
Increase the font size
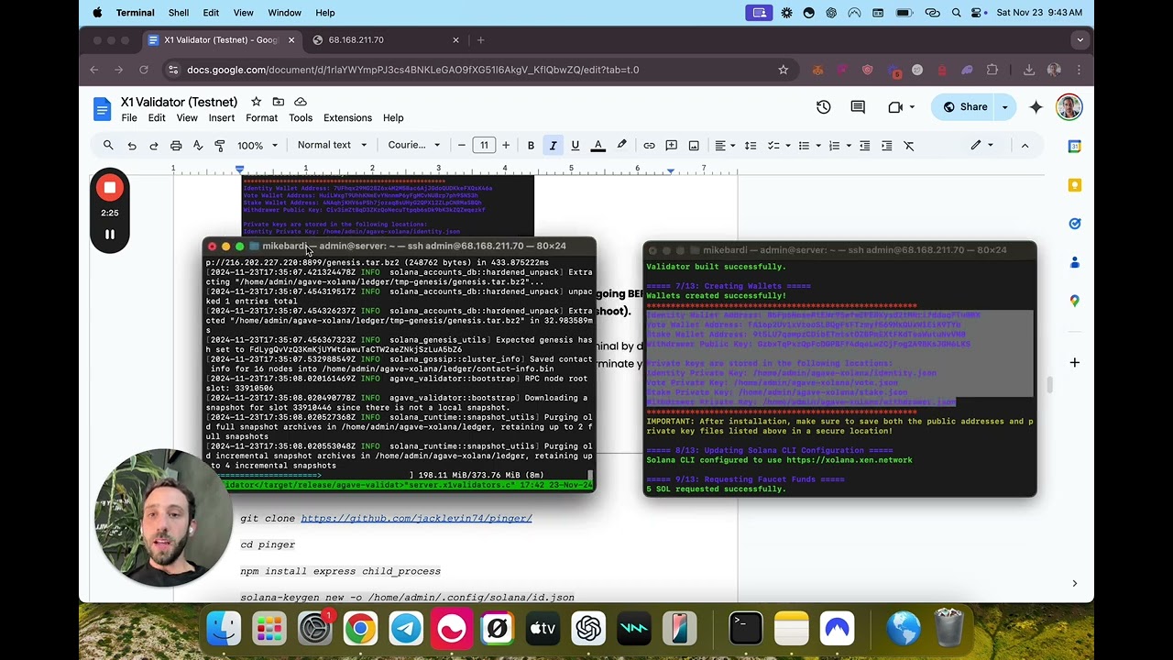[505, 145]
